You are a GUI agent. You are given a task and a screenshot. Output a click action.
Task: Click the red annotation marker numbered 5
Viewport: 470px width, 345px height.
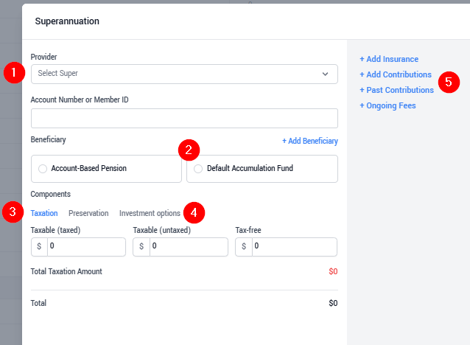[449, 82]
